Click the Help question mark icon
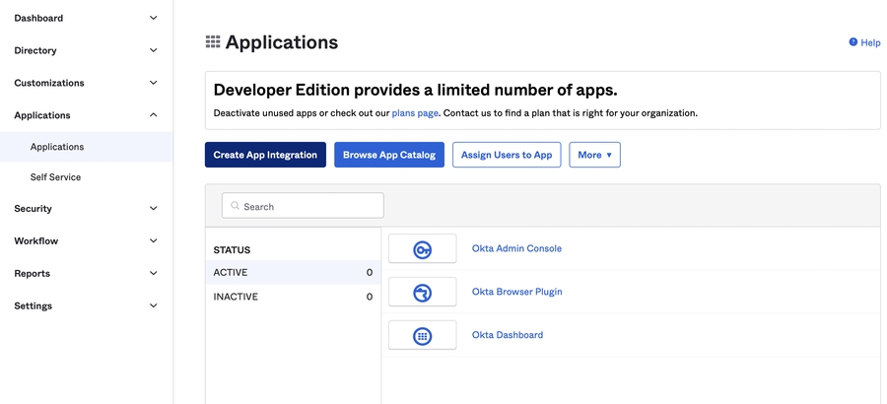 click(853, 42)
